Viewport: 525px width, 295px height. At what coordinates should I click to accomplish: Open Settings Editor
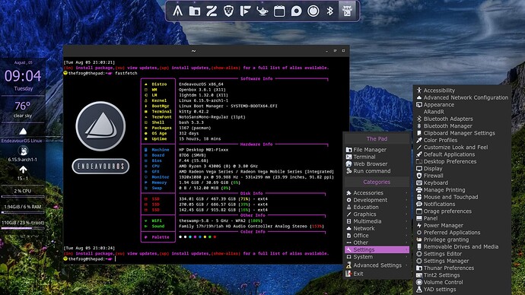pos(462,254)
